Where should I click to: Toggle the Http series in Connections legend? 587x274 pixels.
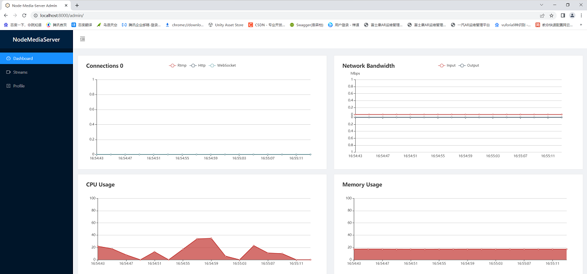coord(198,65)
